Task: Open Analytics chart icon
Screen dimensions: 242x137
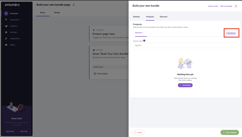Action: pyautogui.click(x=6, y=26)
